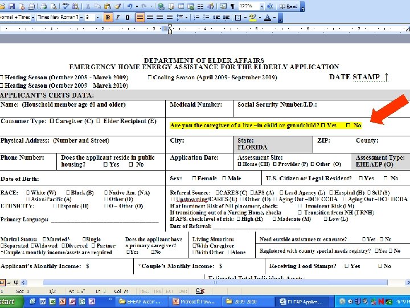Click the horizontal scrollbar thumb
410x308 pixels.
215,282
